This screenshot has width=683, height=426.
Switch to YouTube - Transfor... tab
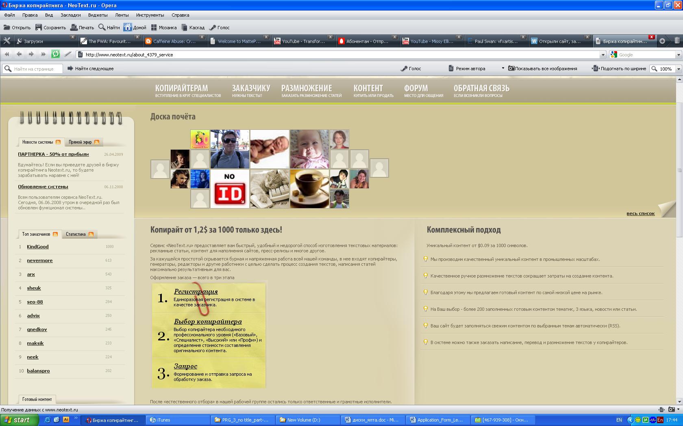303,41
